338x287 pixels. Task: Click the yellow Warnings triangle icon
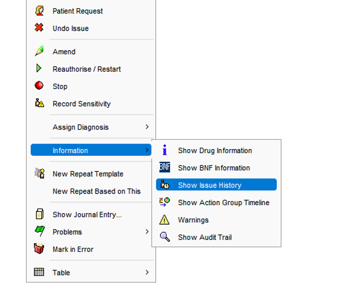pos(165,220)
